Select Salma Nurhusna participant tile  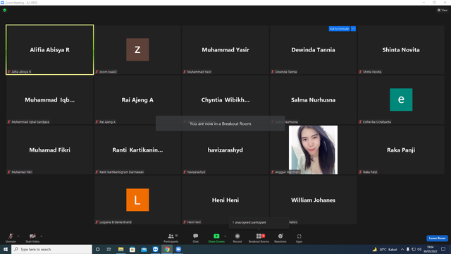click(313, 99)
